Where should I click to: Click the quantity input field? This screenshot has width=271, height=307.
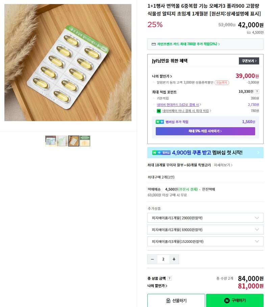pyautogui.click(x=163, y=259)
